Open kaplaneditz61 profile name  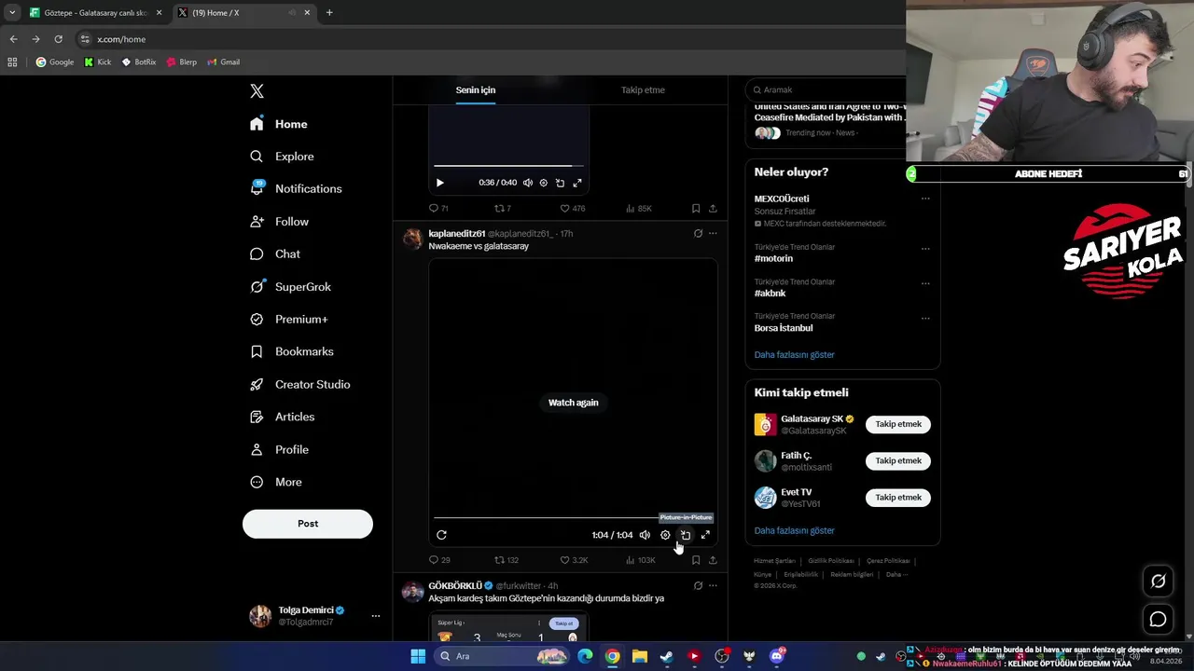pyautogui.click(x=457, y=234)
